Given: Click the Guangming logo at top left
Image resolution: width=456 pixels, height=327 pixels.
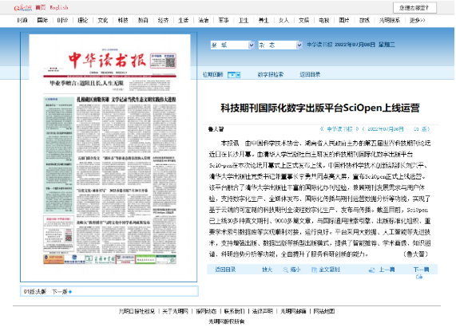Looking at the screenshot, I should point(23,7).
